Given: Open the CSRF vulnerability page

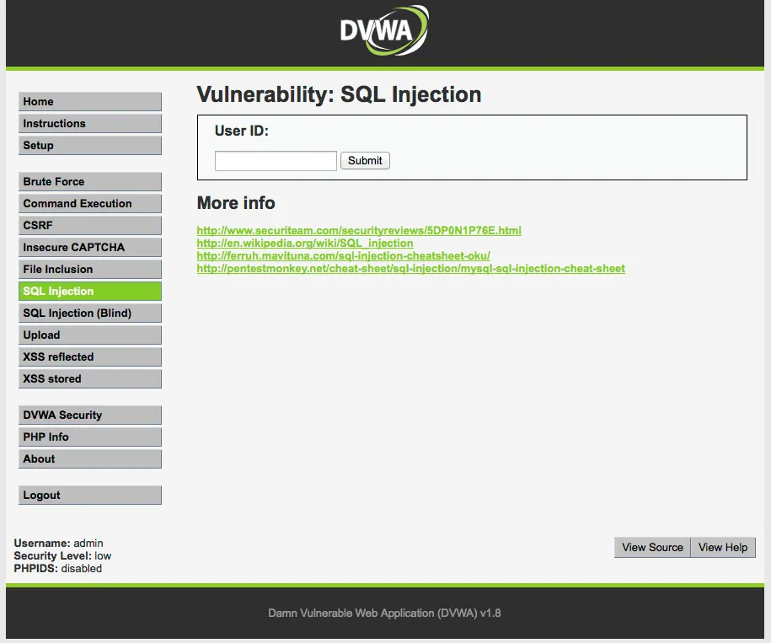Looking at the screenshot, I should tap(89, 225).
